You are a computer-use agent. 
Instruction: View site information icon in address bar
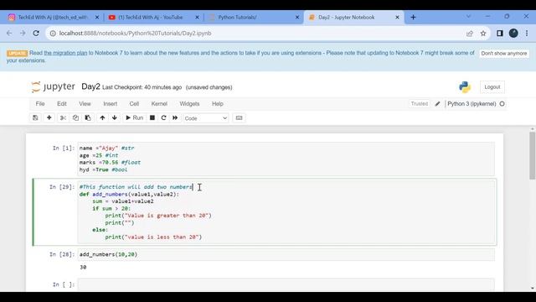53,34
